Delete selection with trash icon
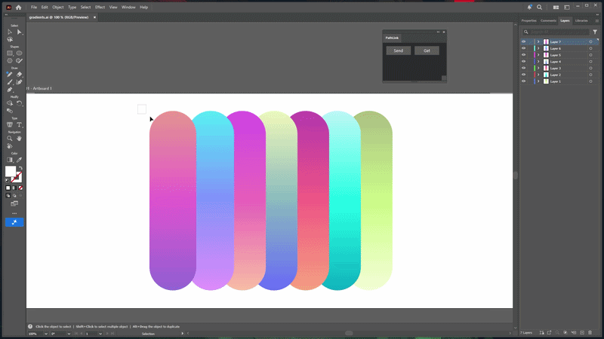 tap(590, 332)
